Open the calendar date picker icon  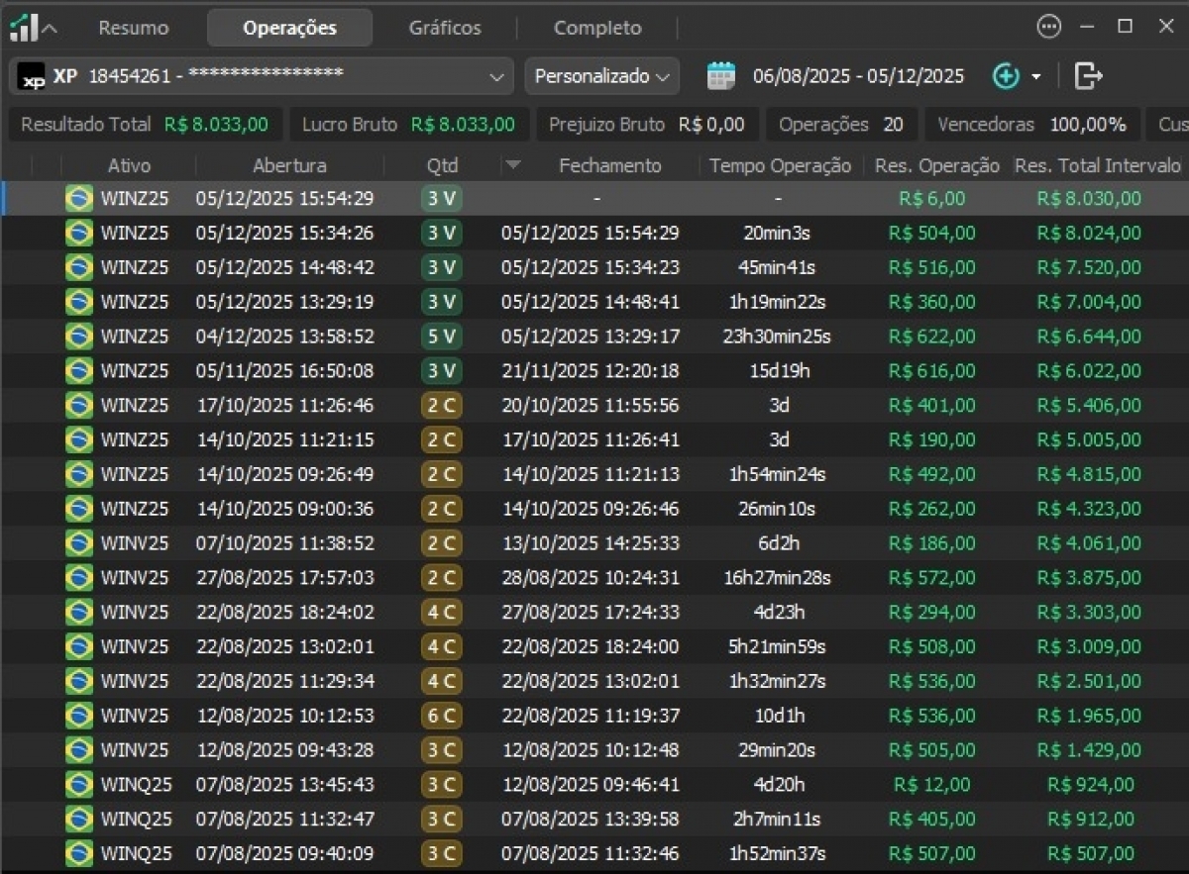pos(721,75)
